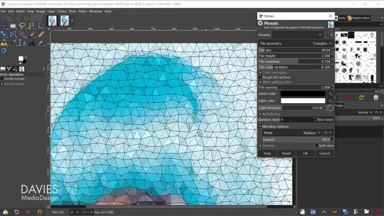The height and width of the screenshot is (216, 384).
Task: Select the Move tool in toolbox
Action: coord(4,26)
